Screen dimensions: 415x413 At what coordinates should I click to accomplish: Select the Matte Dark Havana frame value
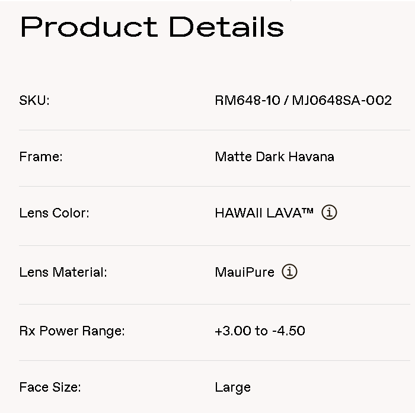[x=274, y=157]
